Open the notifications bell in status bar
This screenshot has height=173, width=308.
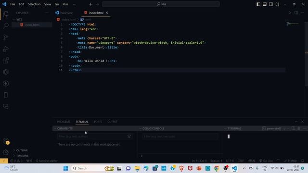303,161
